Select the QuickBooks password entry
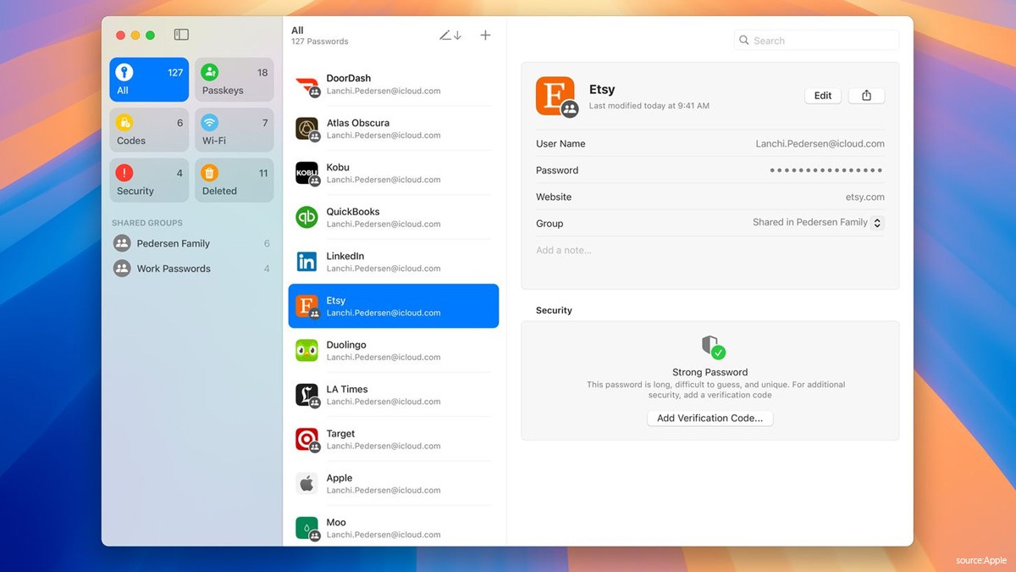This screenshot has height=572, width=1016. (393, 218)
